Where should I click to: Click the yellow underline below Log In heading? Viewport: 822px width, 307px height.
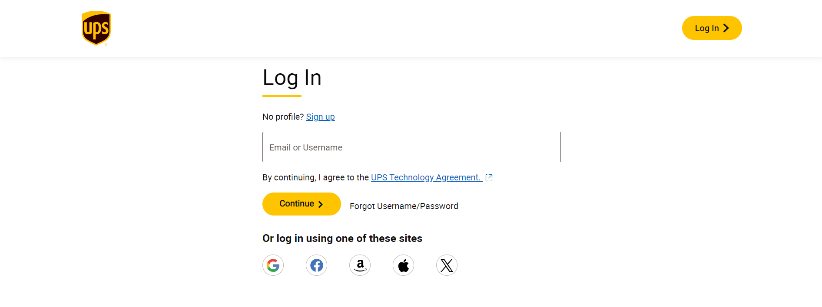click(282, 96)
